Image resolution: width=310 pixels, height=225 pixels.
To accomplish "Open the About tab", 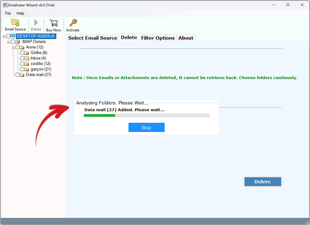I will (x=186, y=38).
